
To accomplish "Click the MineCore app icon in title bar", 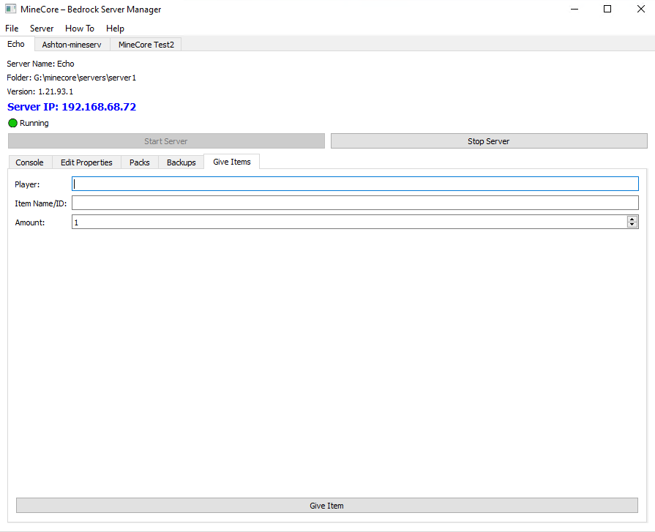I will click(x=10, y=9).
